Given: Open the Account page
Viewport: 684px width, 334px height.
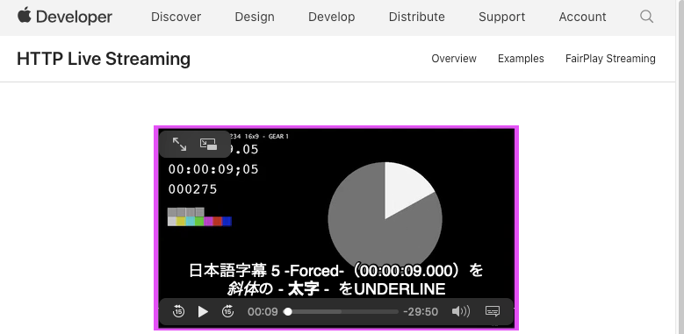Looking at the screenshot, I should click(582, 17).
